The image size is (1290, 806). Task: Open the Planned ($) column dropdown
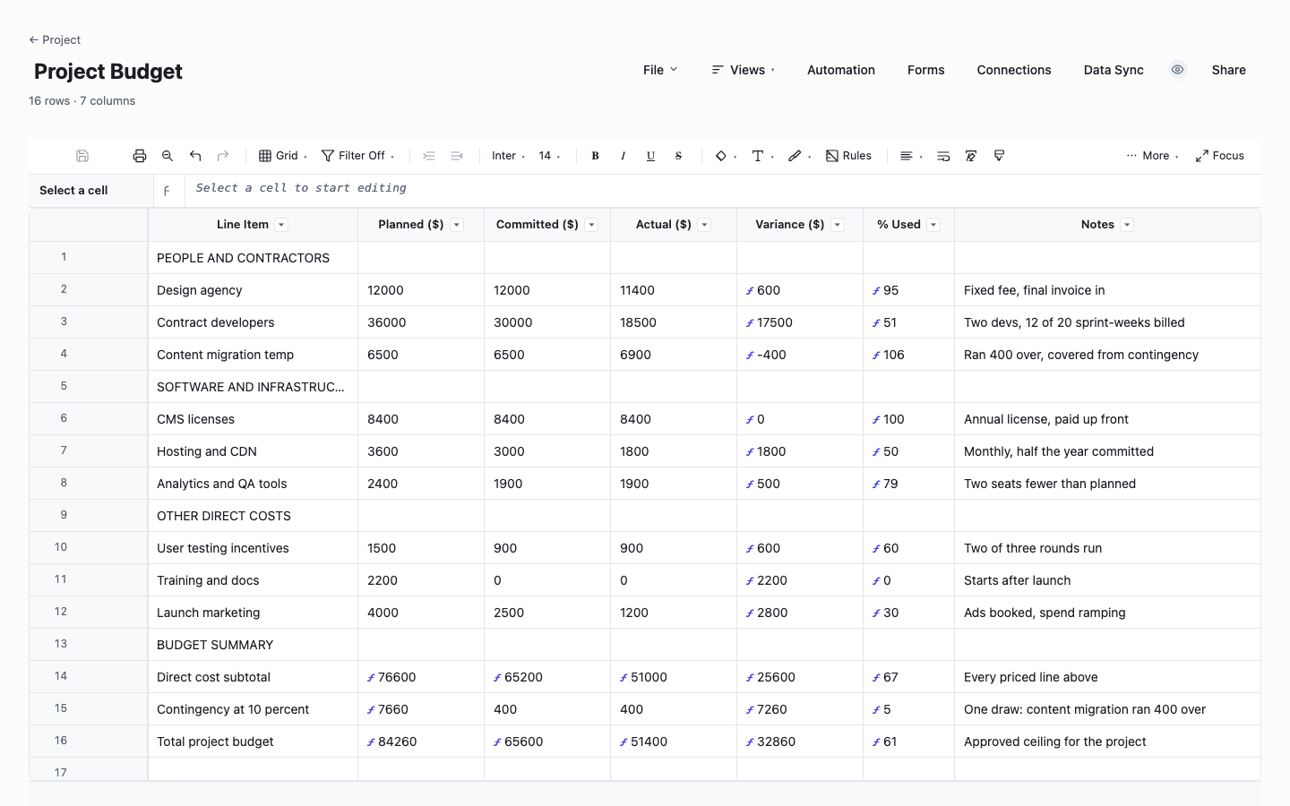pyautogui.click(x=457, y=225)
